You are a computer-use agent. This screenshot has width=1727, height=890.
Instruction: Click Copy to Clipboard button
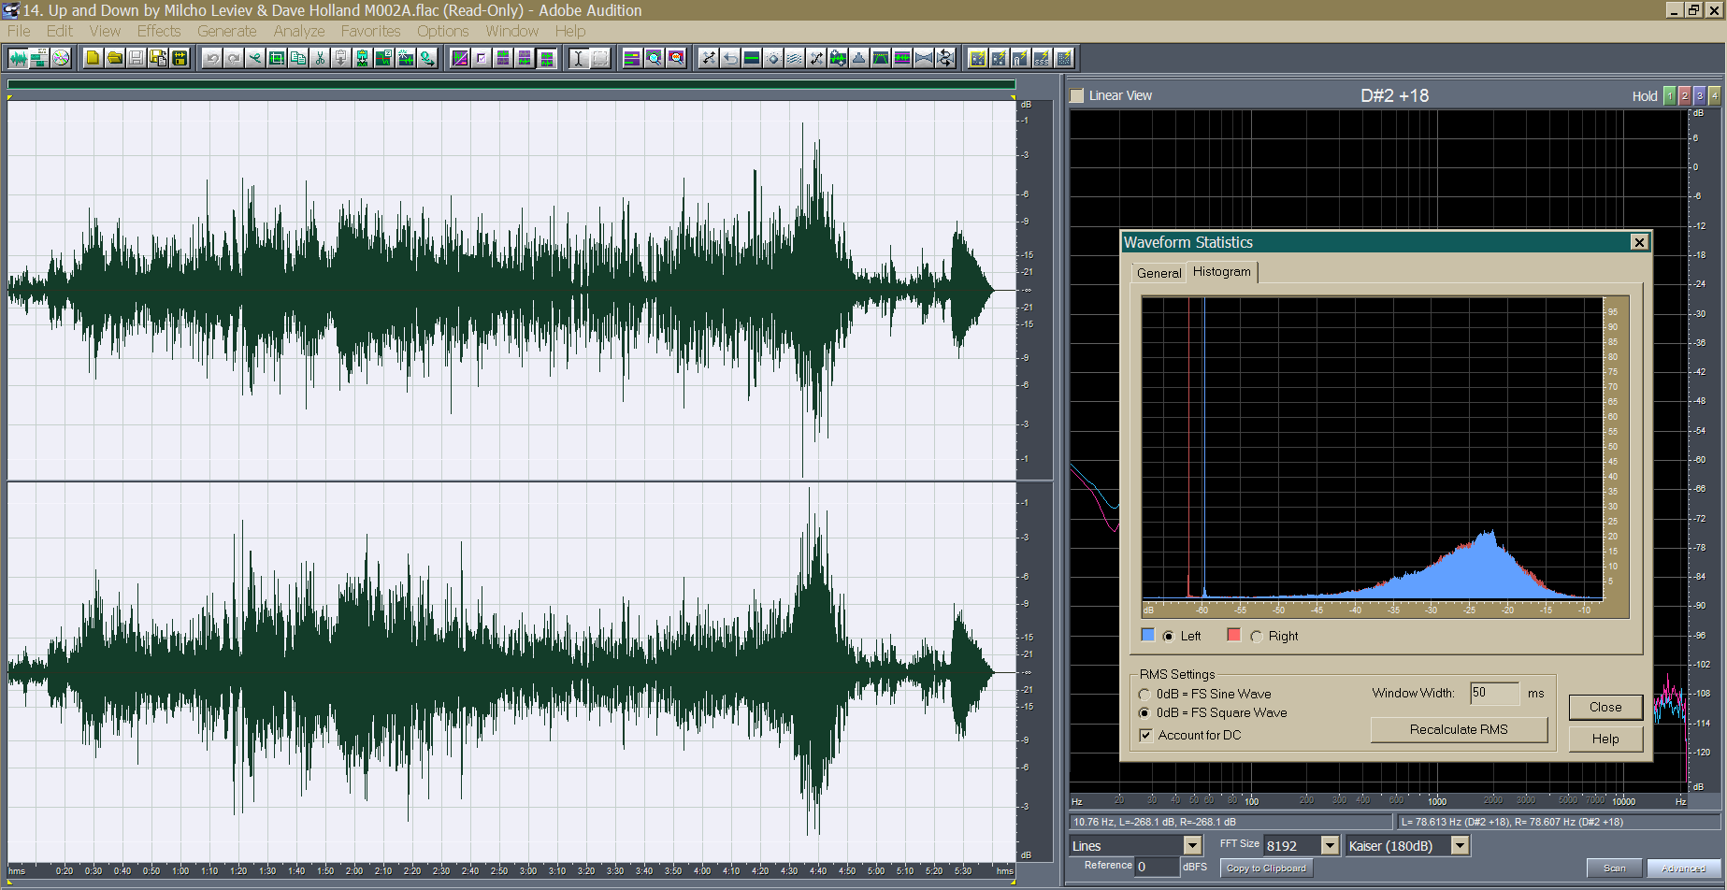tap(1266, 868)
